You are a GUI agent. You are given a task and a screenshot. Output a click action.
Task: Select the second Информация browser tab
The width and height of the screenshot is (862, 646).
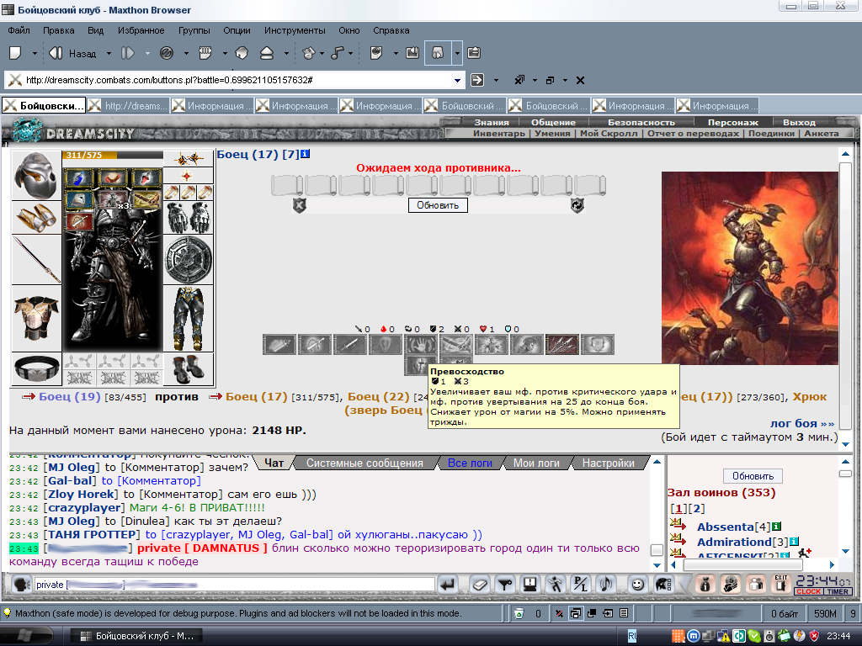pyautogui.click(x=296, y=105)
